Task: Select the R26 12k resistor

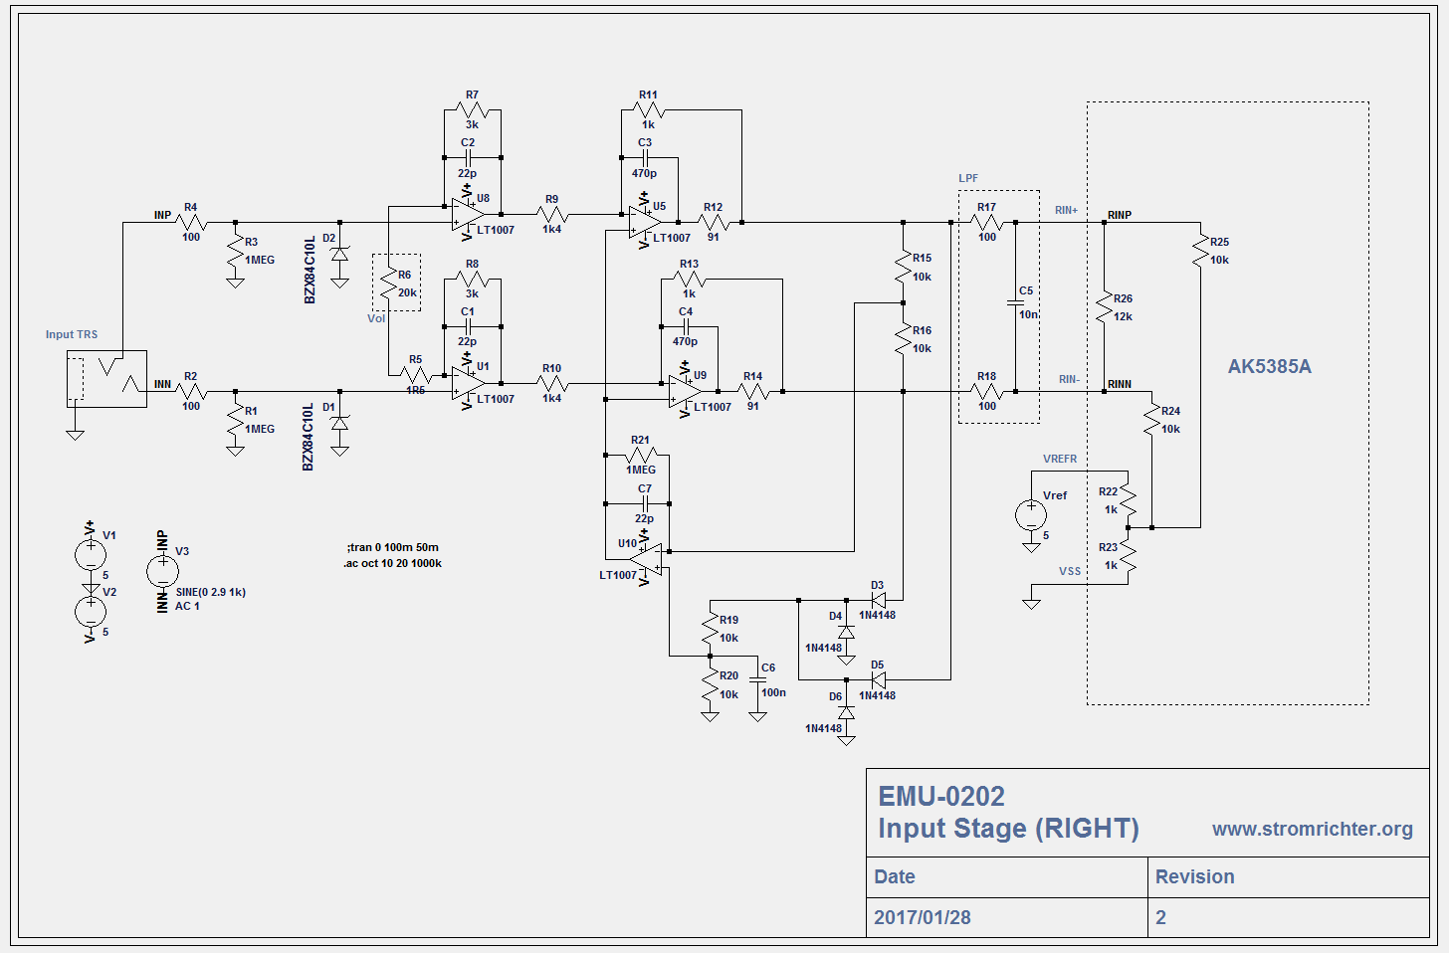Action: click(x=1104, y=307)
